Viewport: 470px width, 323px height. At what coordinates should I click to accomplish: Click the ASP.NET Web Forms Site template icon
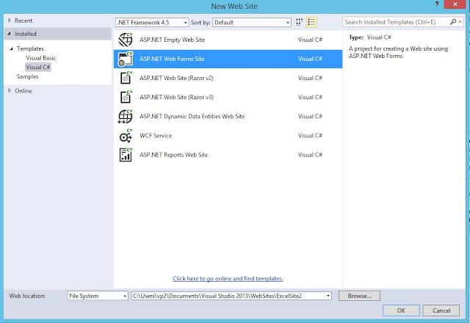tap(126, 59)
